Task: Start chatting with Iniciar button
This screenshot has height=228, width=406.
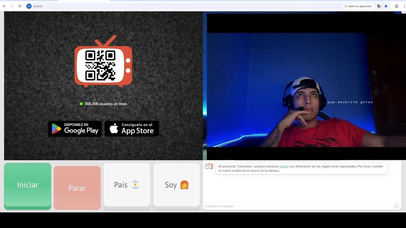Action: pos(28,186)
